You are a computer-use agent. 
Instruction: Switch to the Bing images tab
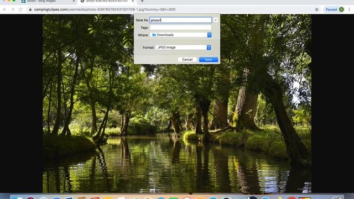coord(48,1)
